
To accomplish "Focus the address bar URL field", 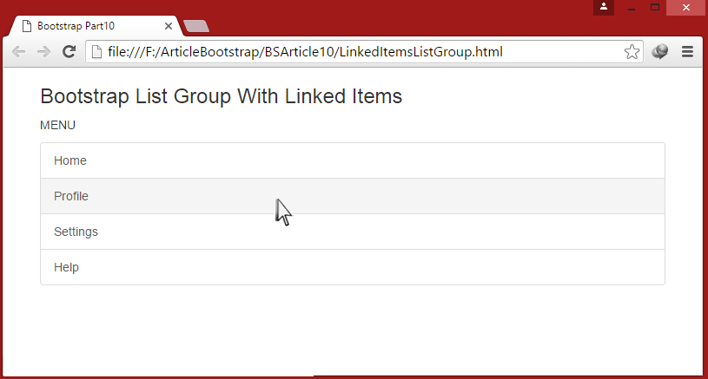I will pyautogui.click(x=347, y=52).
